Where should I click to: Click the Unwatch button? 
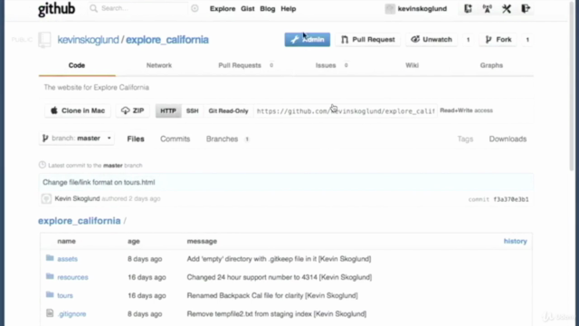[432, 40]
